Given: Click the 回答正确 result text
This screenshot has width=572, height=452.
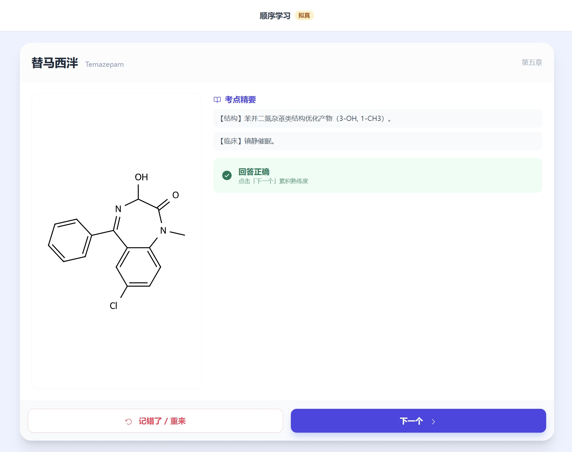Looking at the screenshot, I should (x=254, y=172).
